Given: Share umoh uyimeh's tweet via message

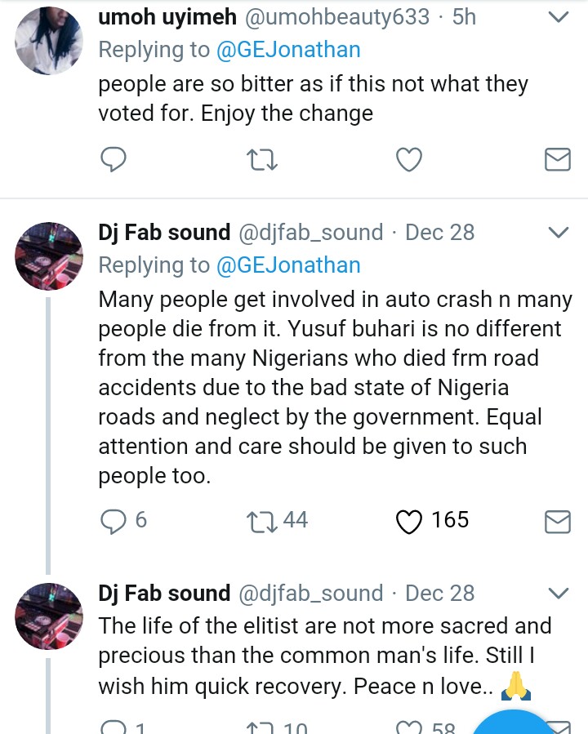Looking at the screenshot, I should pos(557,159).
